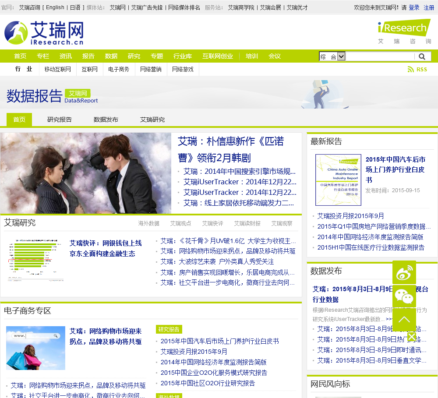Open 行业库 in navigation bar
Viewport: 438px width, 398px height.
point(182,56)
